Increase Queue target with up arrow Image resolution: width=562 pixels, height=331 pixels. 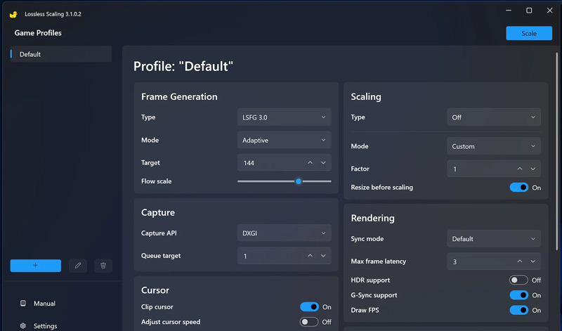[x=310, y=256]
